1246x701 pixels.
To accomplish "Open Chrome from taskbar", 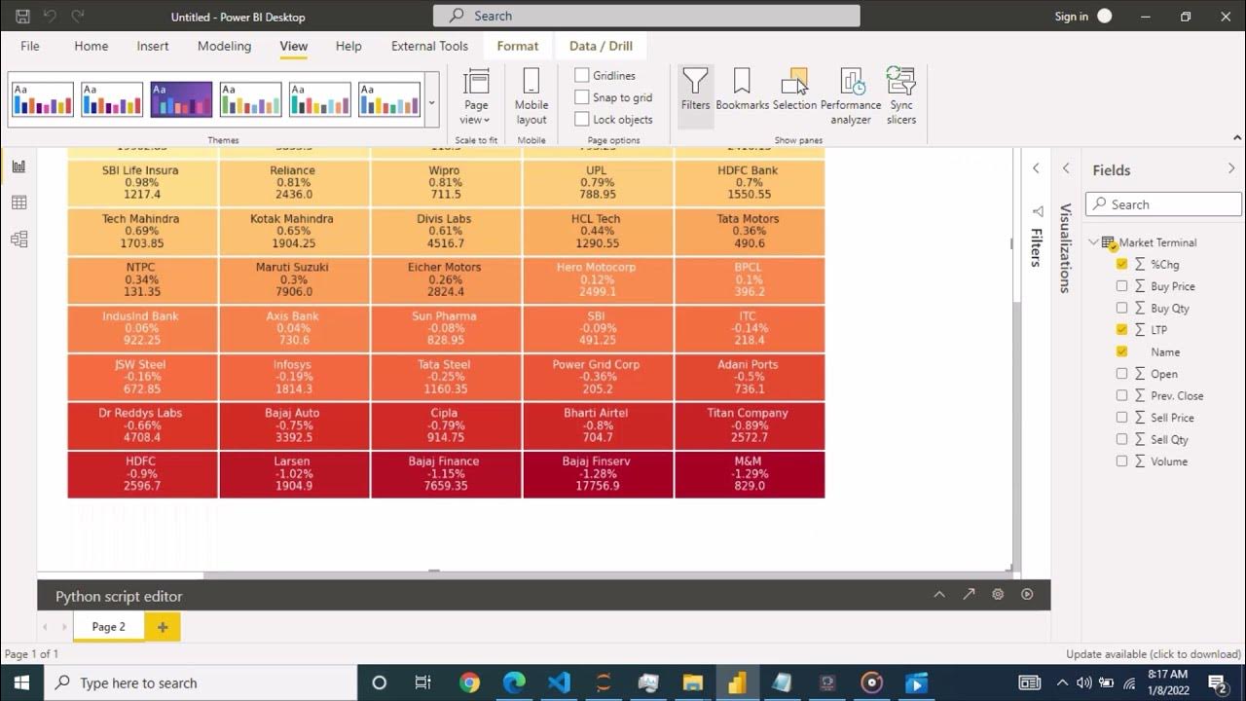I will [x=469, y=683].
